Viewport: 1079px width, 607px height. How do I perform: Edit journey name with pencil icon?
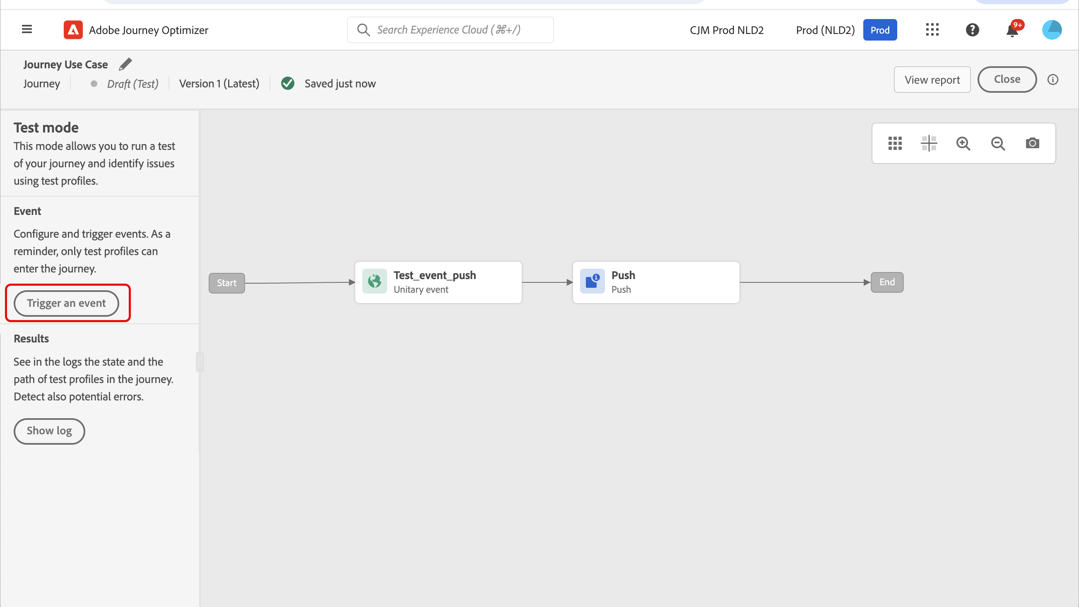coord(125,64)
